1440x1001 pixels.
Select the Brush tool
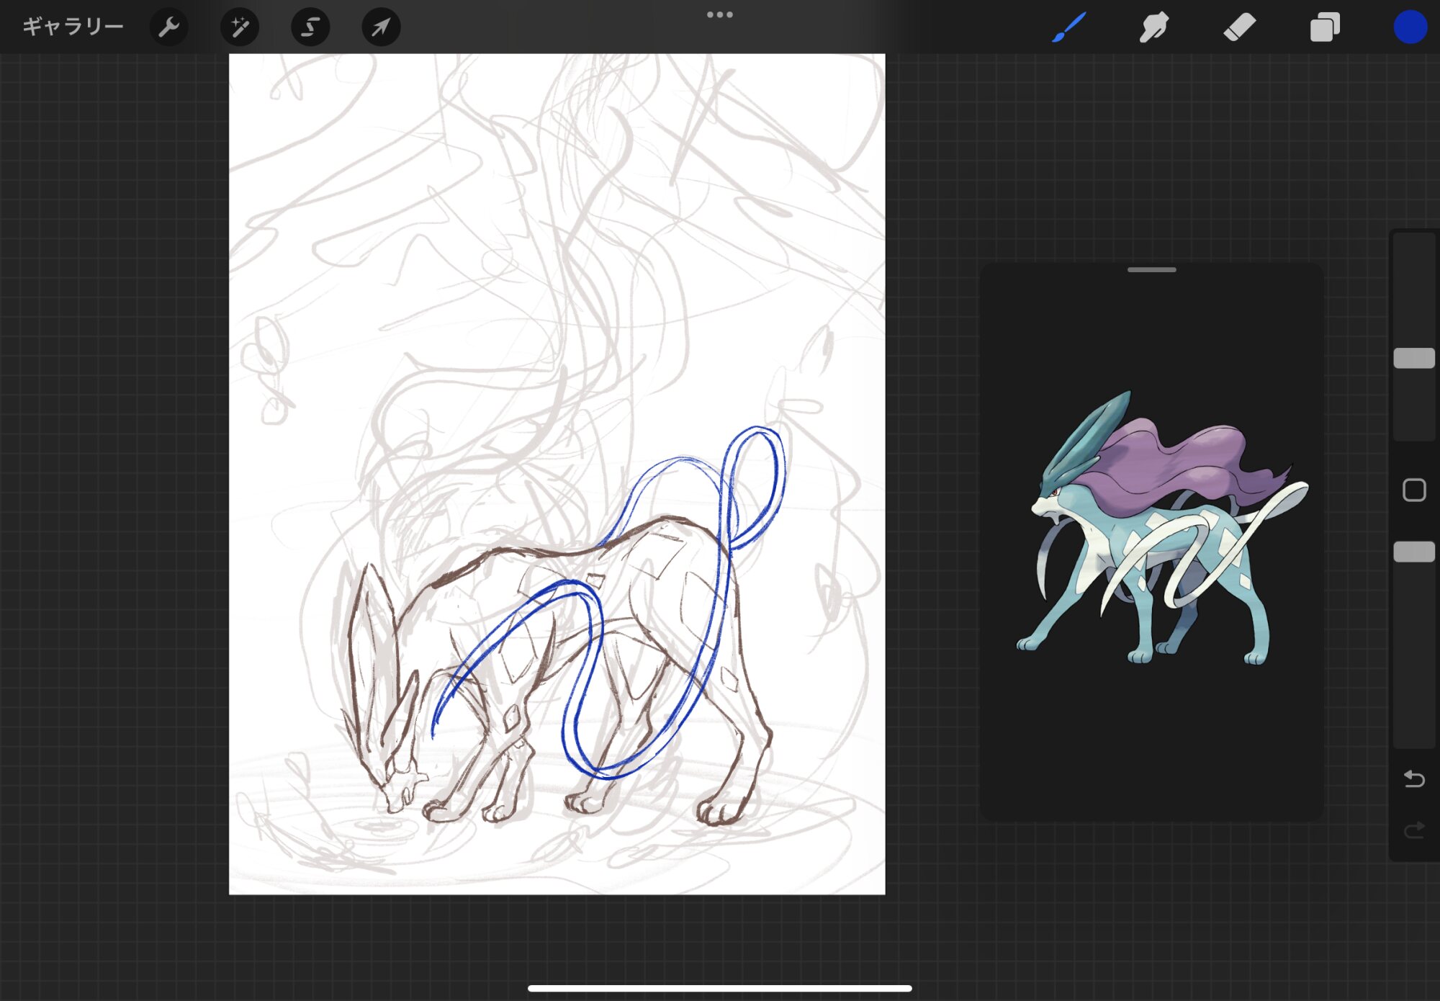click(x=1069, y=27)
